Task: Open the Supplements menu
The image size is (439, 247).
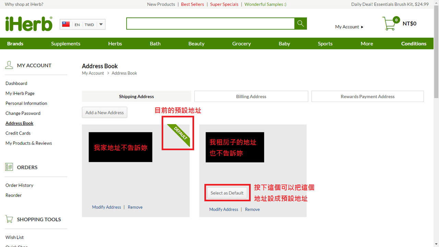Action: (x=66, y=44)
